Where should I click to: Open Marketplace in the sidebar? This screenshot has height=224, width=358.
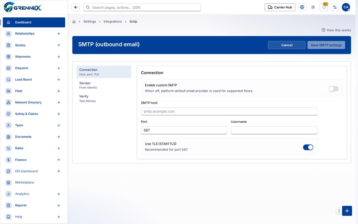coord(24,182)
